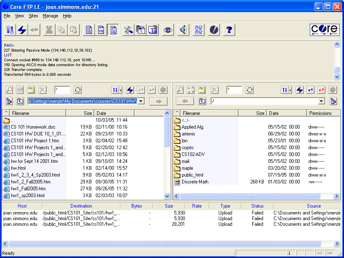Open the Sites menu

coord(33,16)
